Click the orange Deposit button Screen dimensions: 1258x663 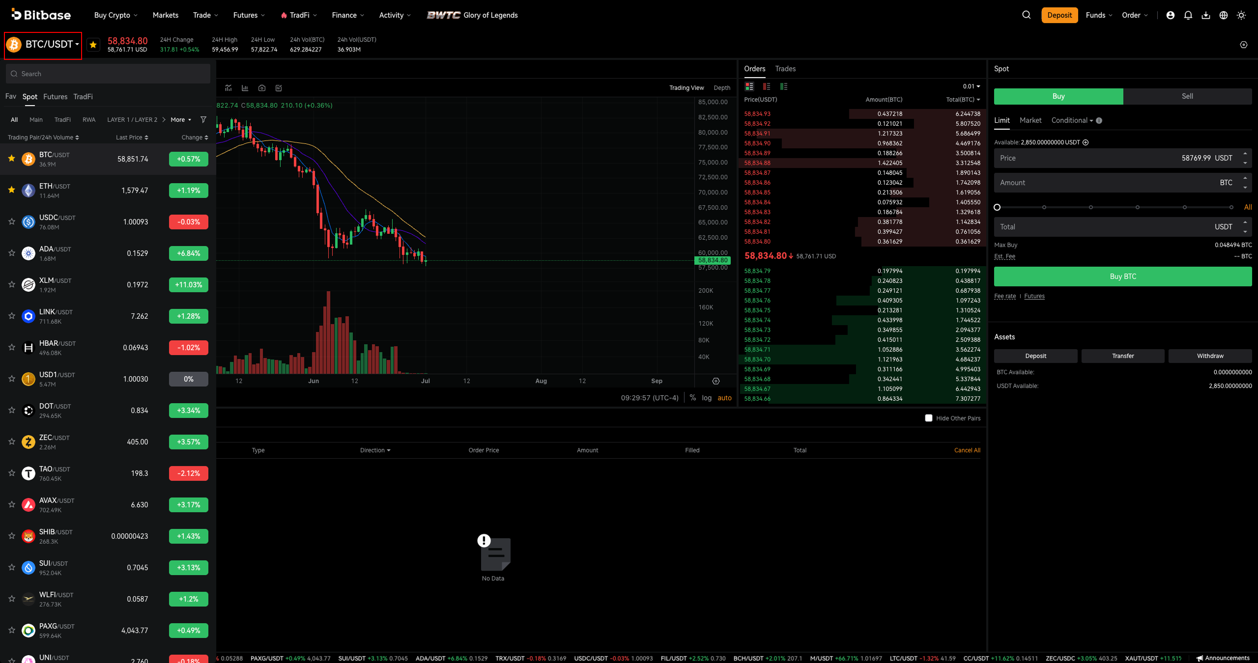1059,15
